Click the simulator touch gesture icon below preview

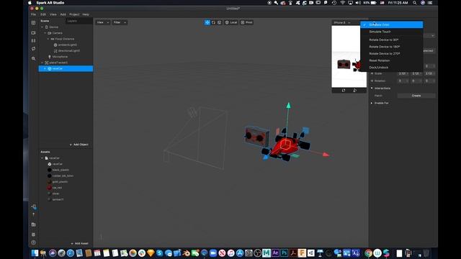354,91
